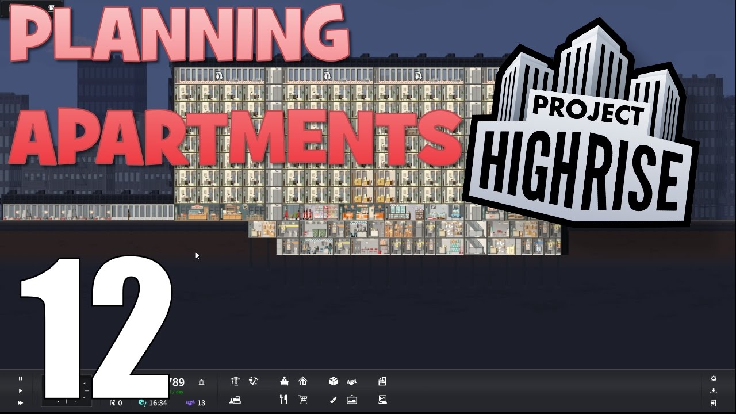Open the retail shopping cart category

(x=302, y=399)
